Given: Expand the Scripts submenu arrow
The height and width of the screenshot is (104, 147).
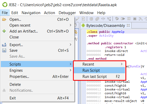Looking at the screenshot, I should [70, 64].
